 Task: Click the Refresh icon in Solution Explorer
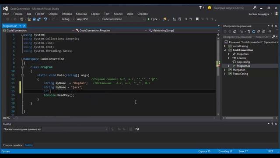(x=254, y=32)
